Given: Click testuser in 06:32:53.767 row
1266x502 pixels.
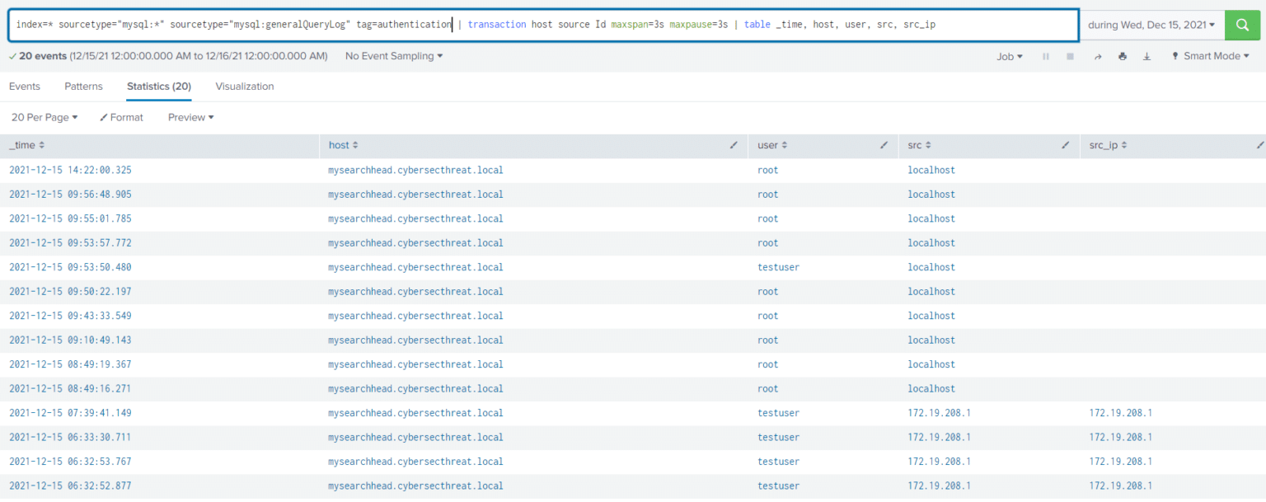Looking at the screenshot, I should click(778, 462).
